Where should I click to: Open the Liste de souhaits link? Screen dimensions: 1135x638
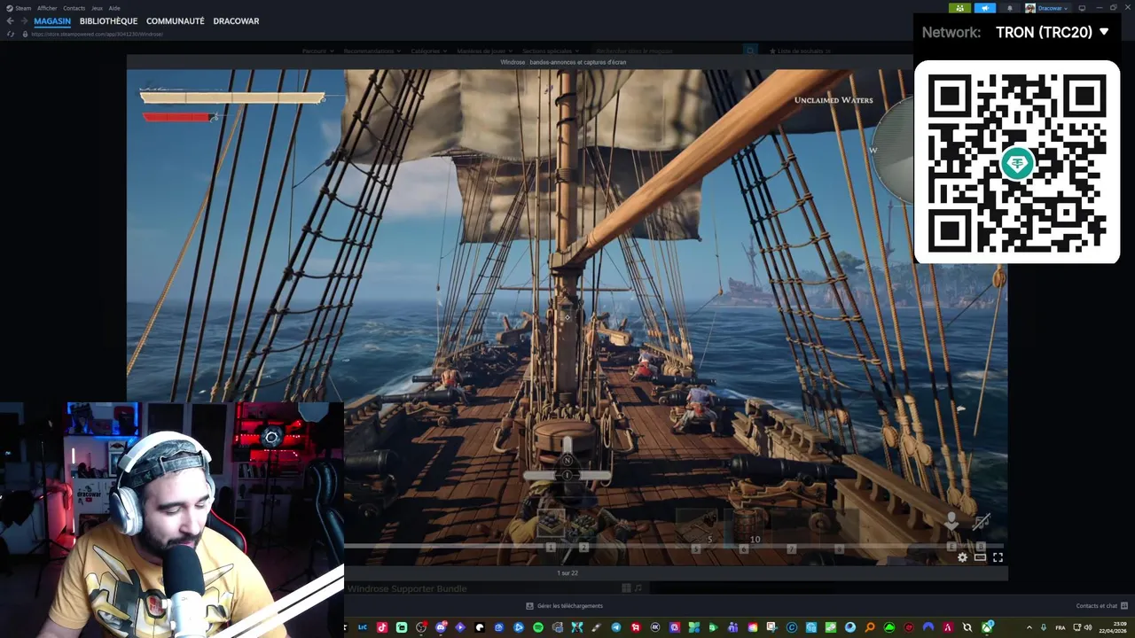click(x=800, y=51)
